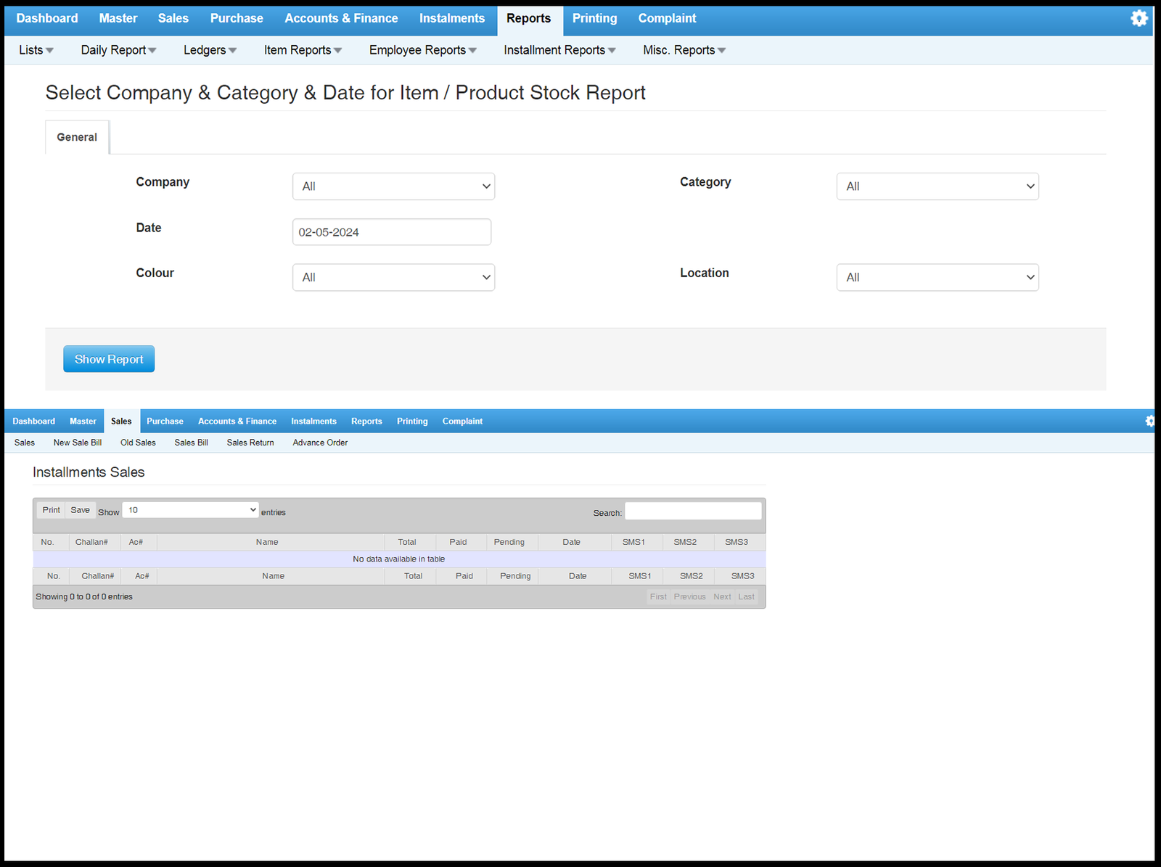
Task: Click the settings gear icon in top bar
Action: pos(1139,18)
